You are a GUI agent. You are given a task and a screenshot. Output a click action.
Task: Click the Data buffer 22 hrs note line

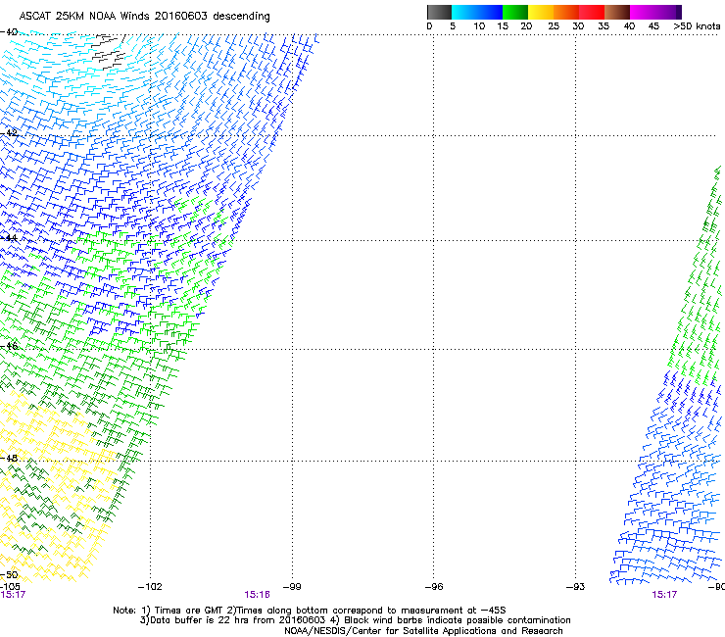(355, 620)
